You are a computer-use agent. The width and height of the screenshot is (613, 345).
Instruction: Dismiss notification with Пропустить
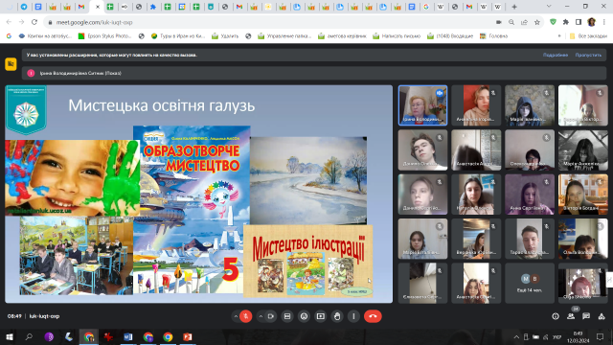[588, 56]
